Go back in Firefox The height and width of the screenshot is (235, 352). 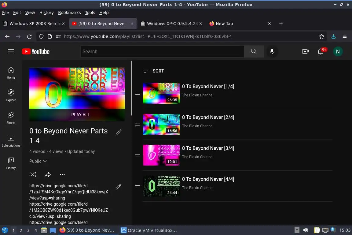coord(7,36)
